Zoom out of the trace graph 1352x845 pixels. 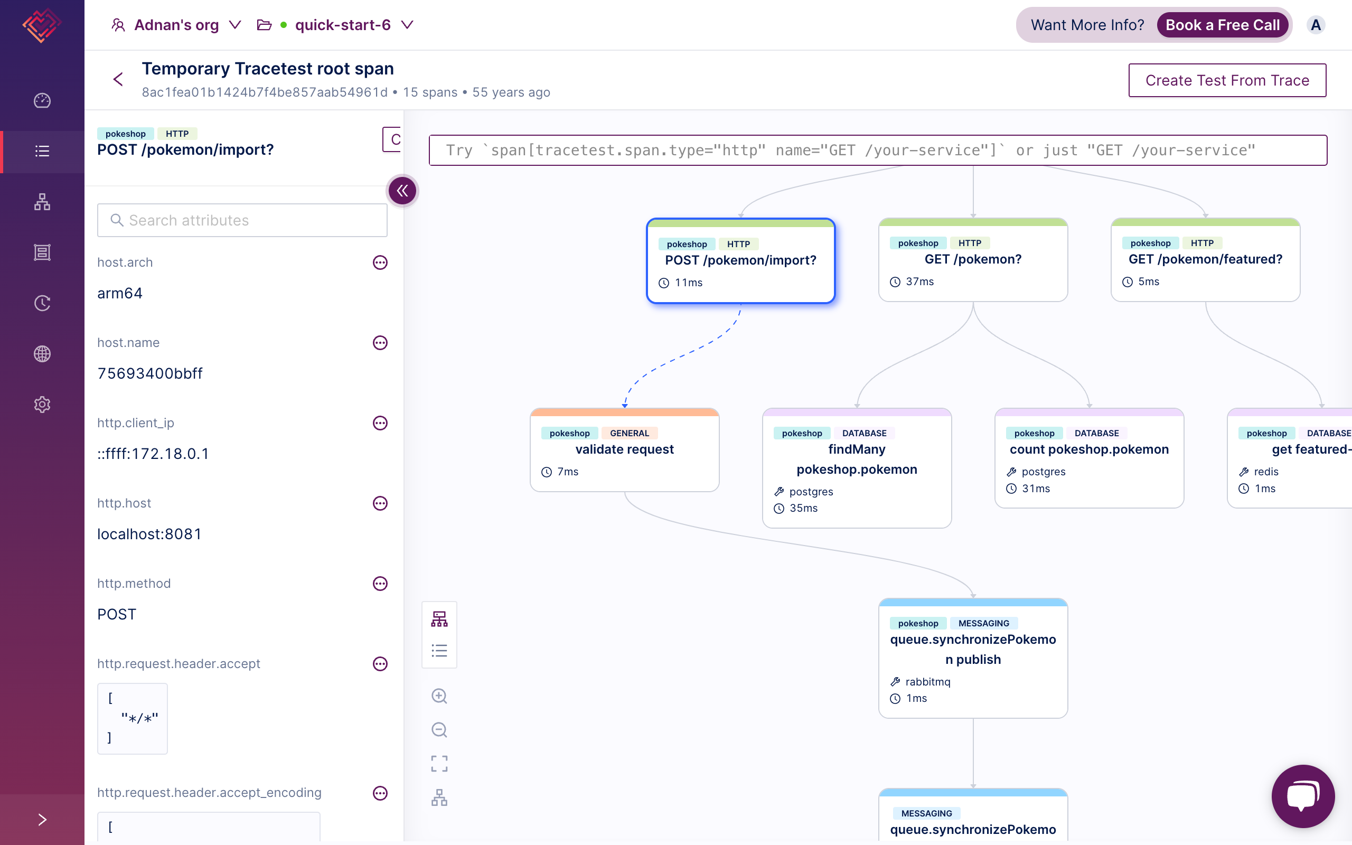(439, 730)
